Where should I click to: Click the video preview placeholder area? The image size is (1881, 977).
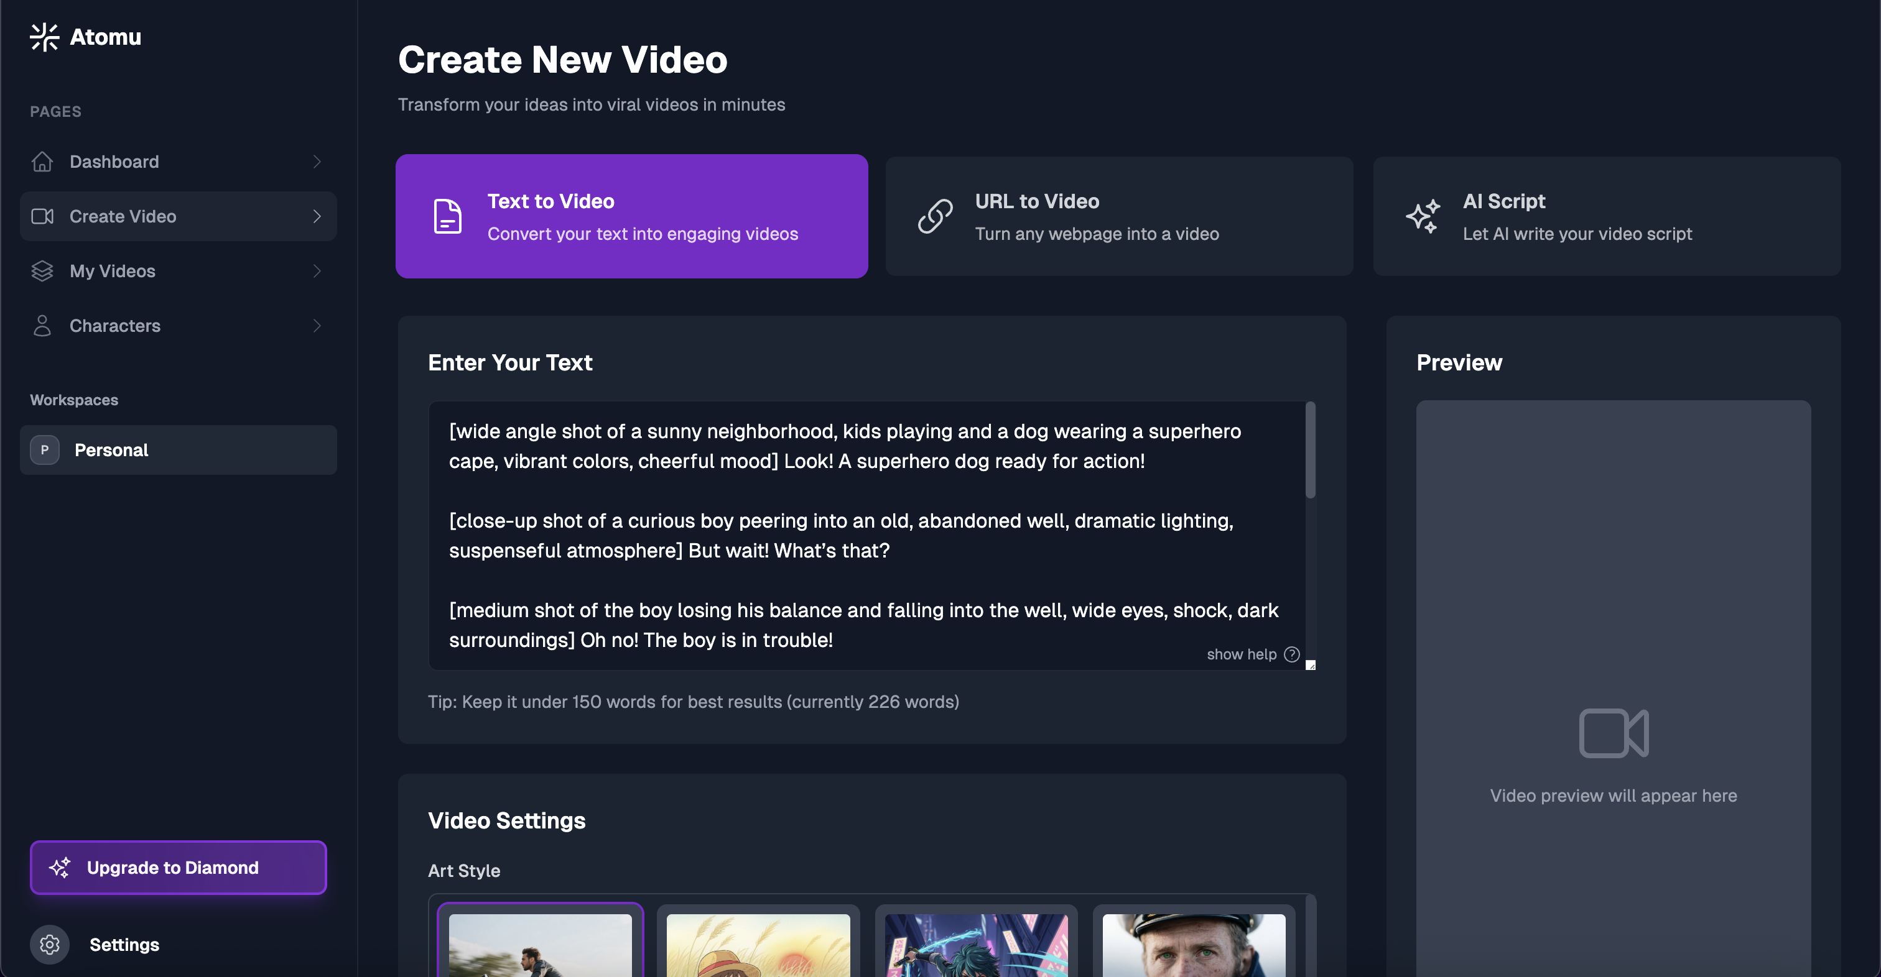[x=1614, y=689]
